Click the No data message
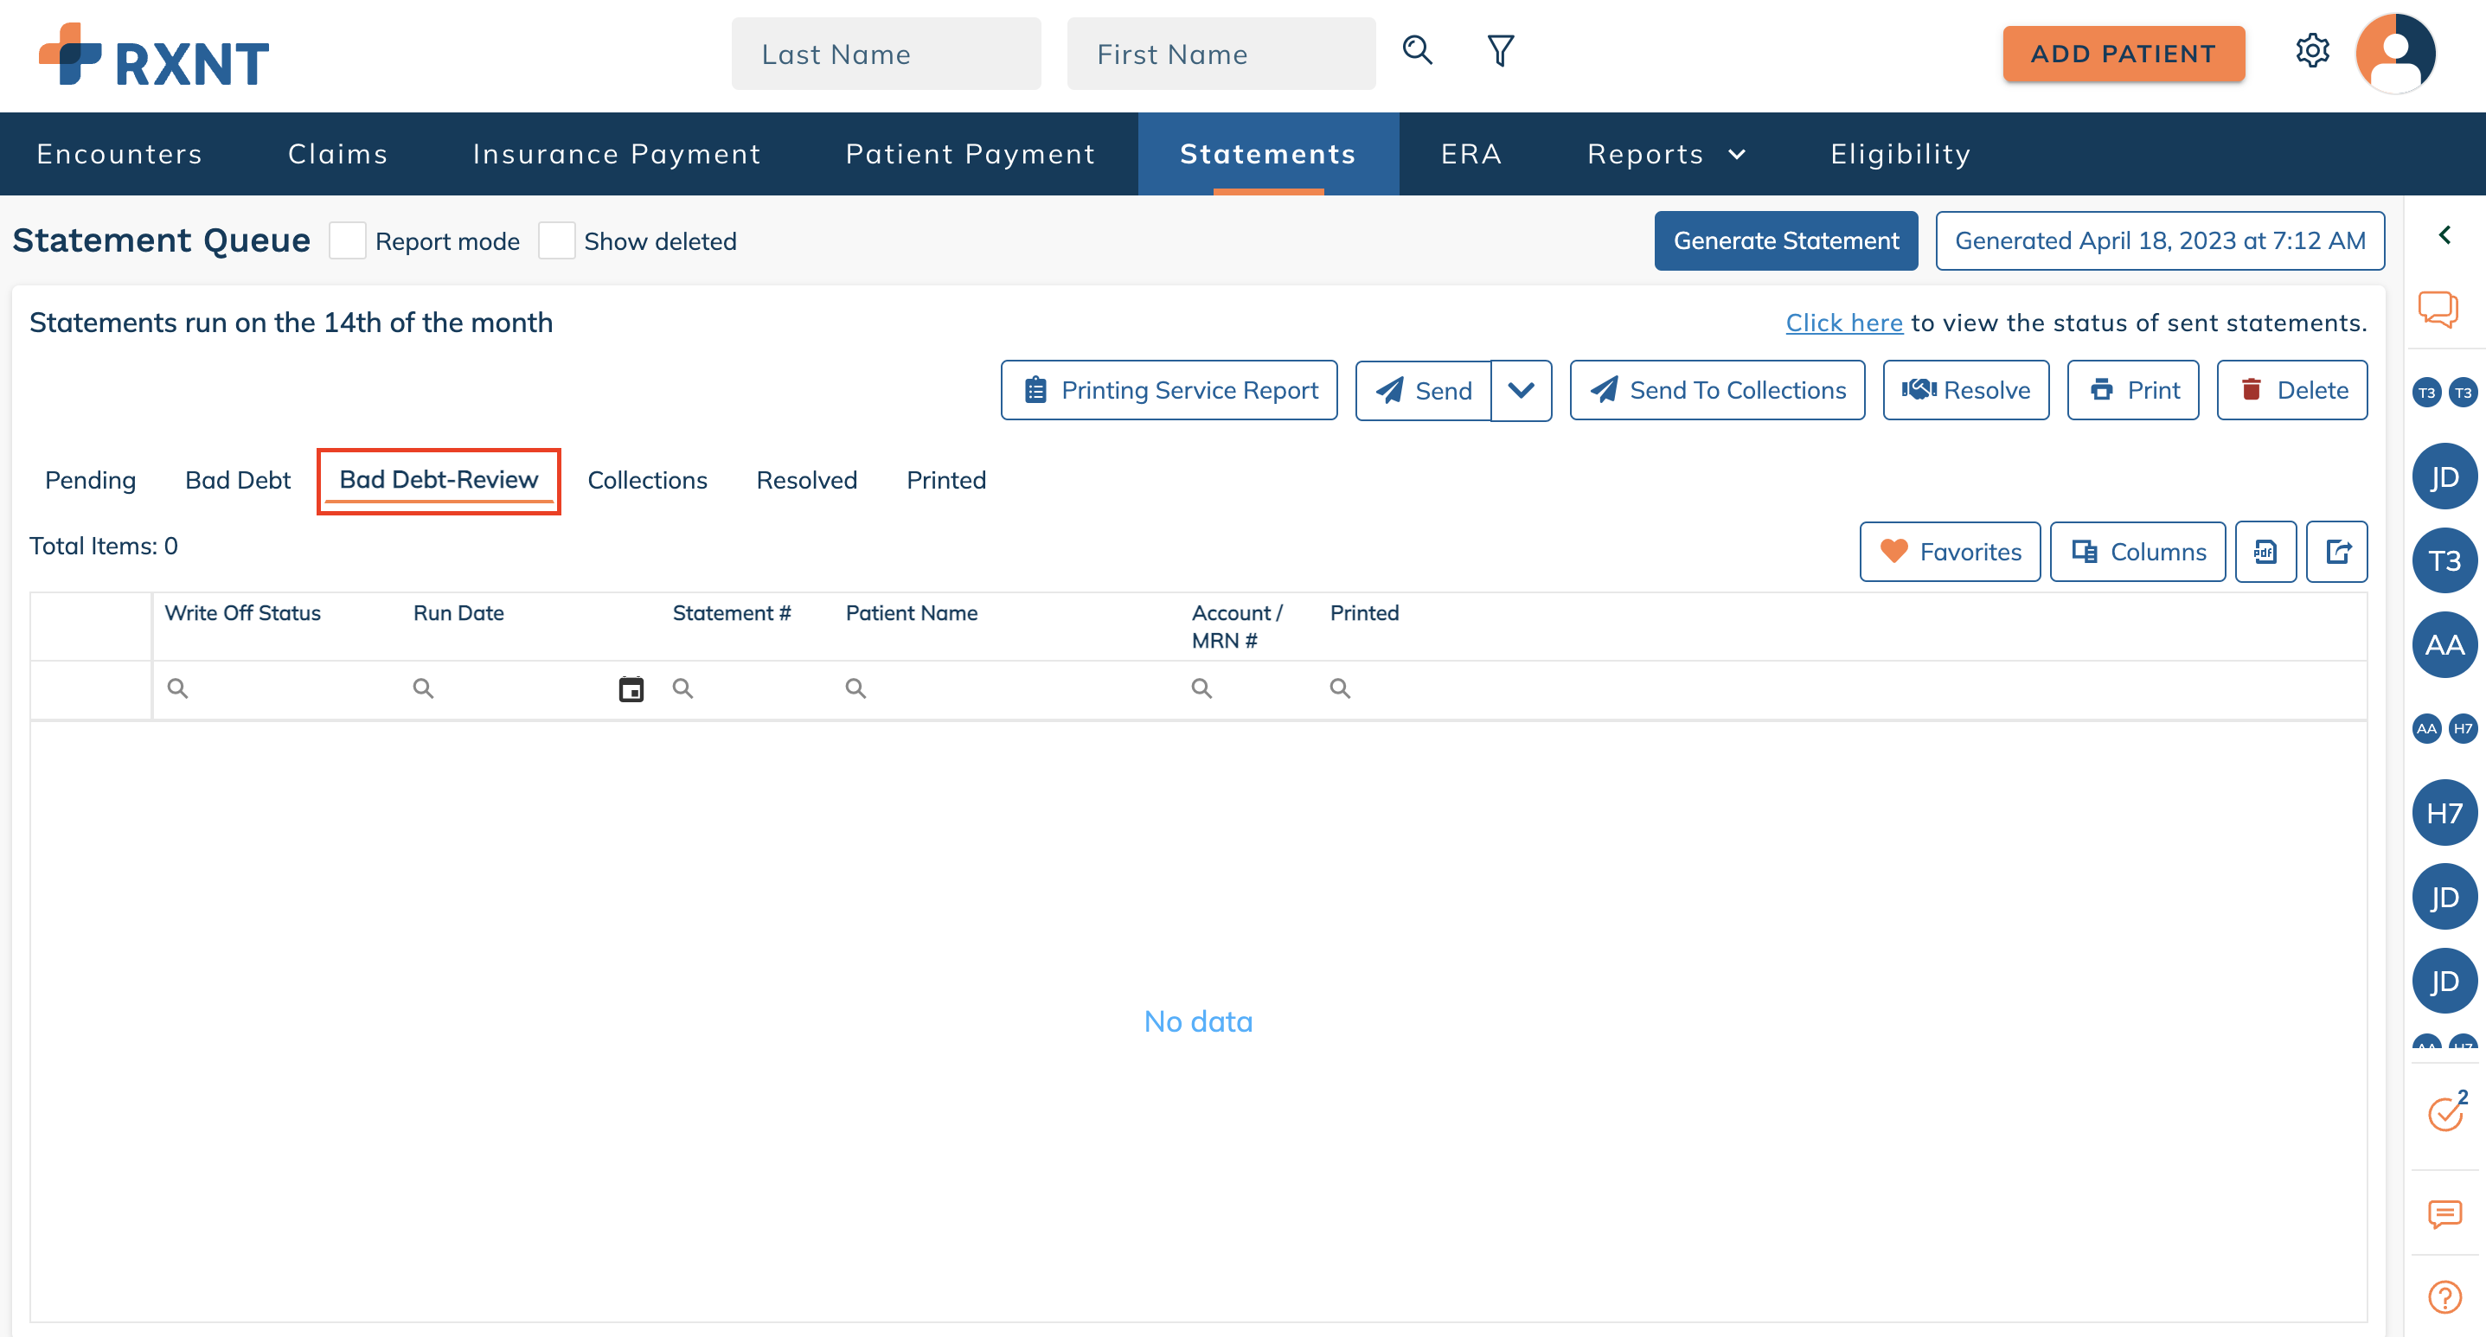Viewport: 2486px width, 1337px height. [x=1198, y=1021]
